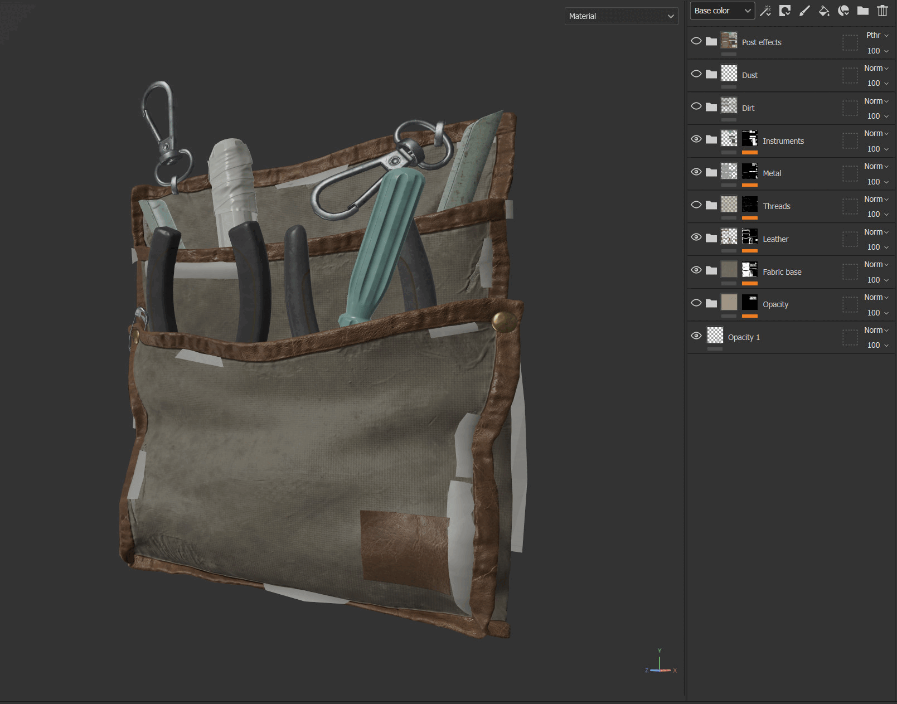Screen dimensions: 897x704
Task: Select the Opacity folder color thumbnail
Action: click(x=729, y=302)
